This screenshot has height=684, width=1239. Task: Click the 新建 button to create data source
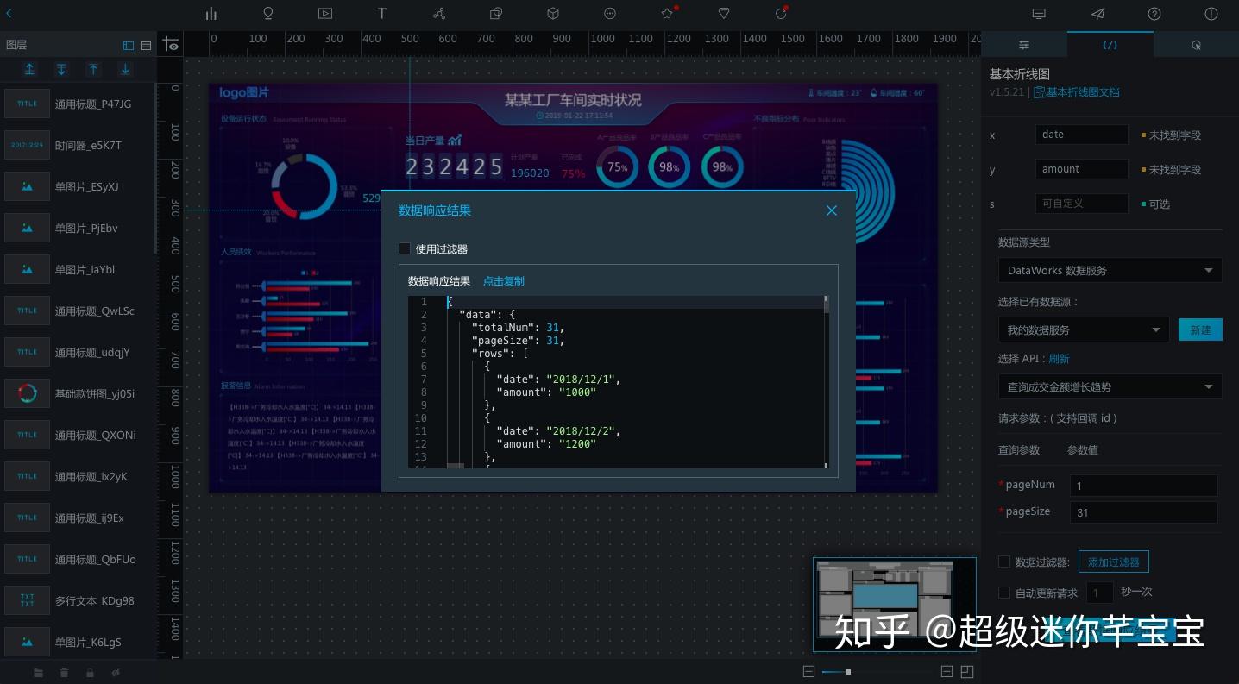(1200, 329)
